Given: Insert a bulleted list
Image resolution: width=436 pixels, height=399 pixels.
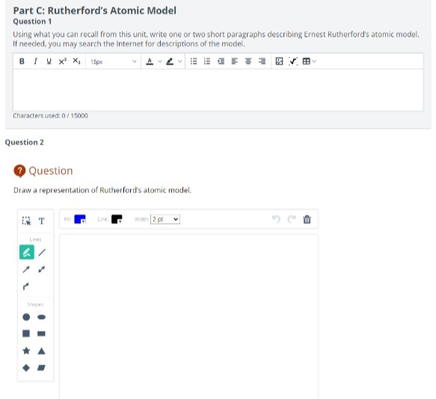Looking at the screenshot, I should coord(194,61).
